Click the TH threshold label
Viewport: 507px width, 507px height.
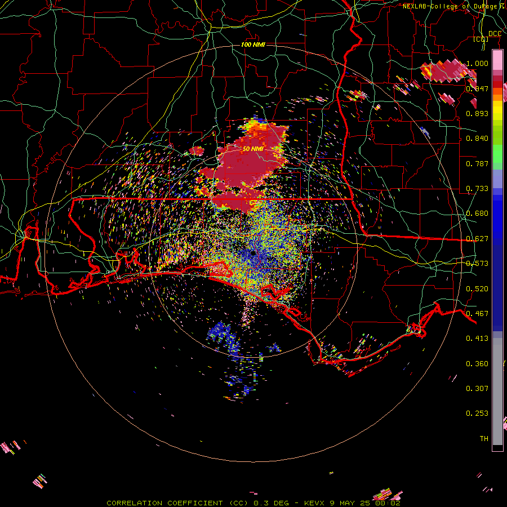click(484, 439)
